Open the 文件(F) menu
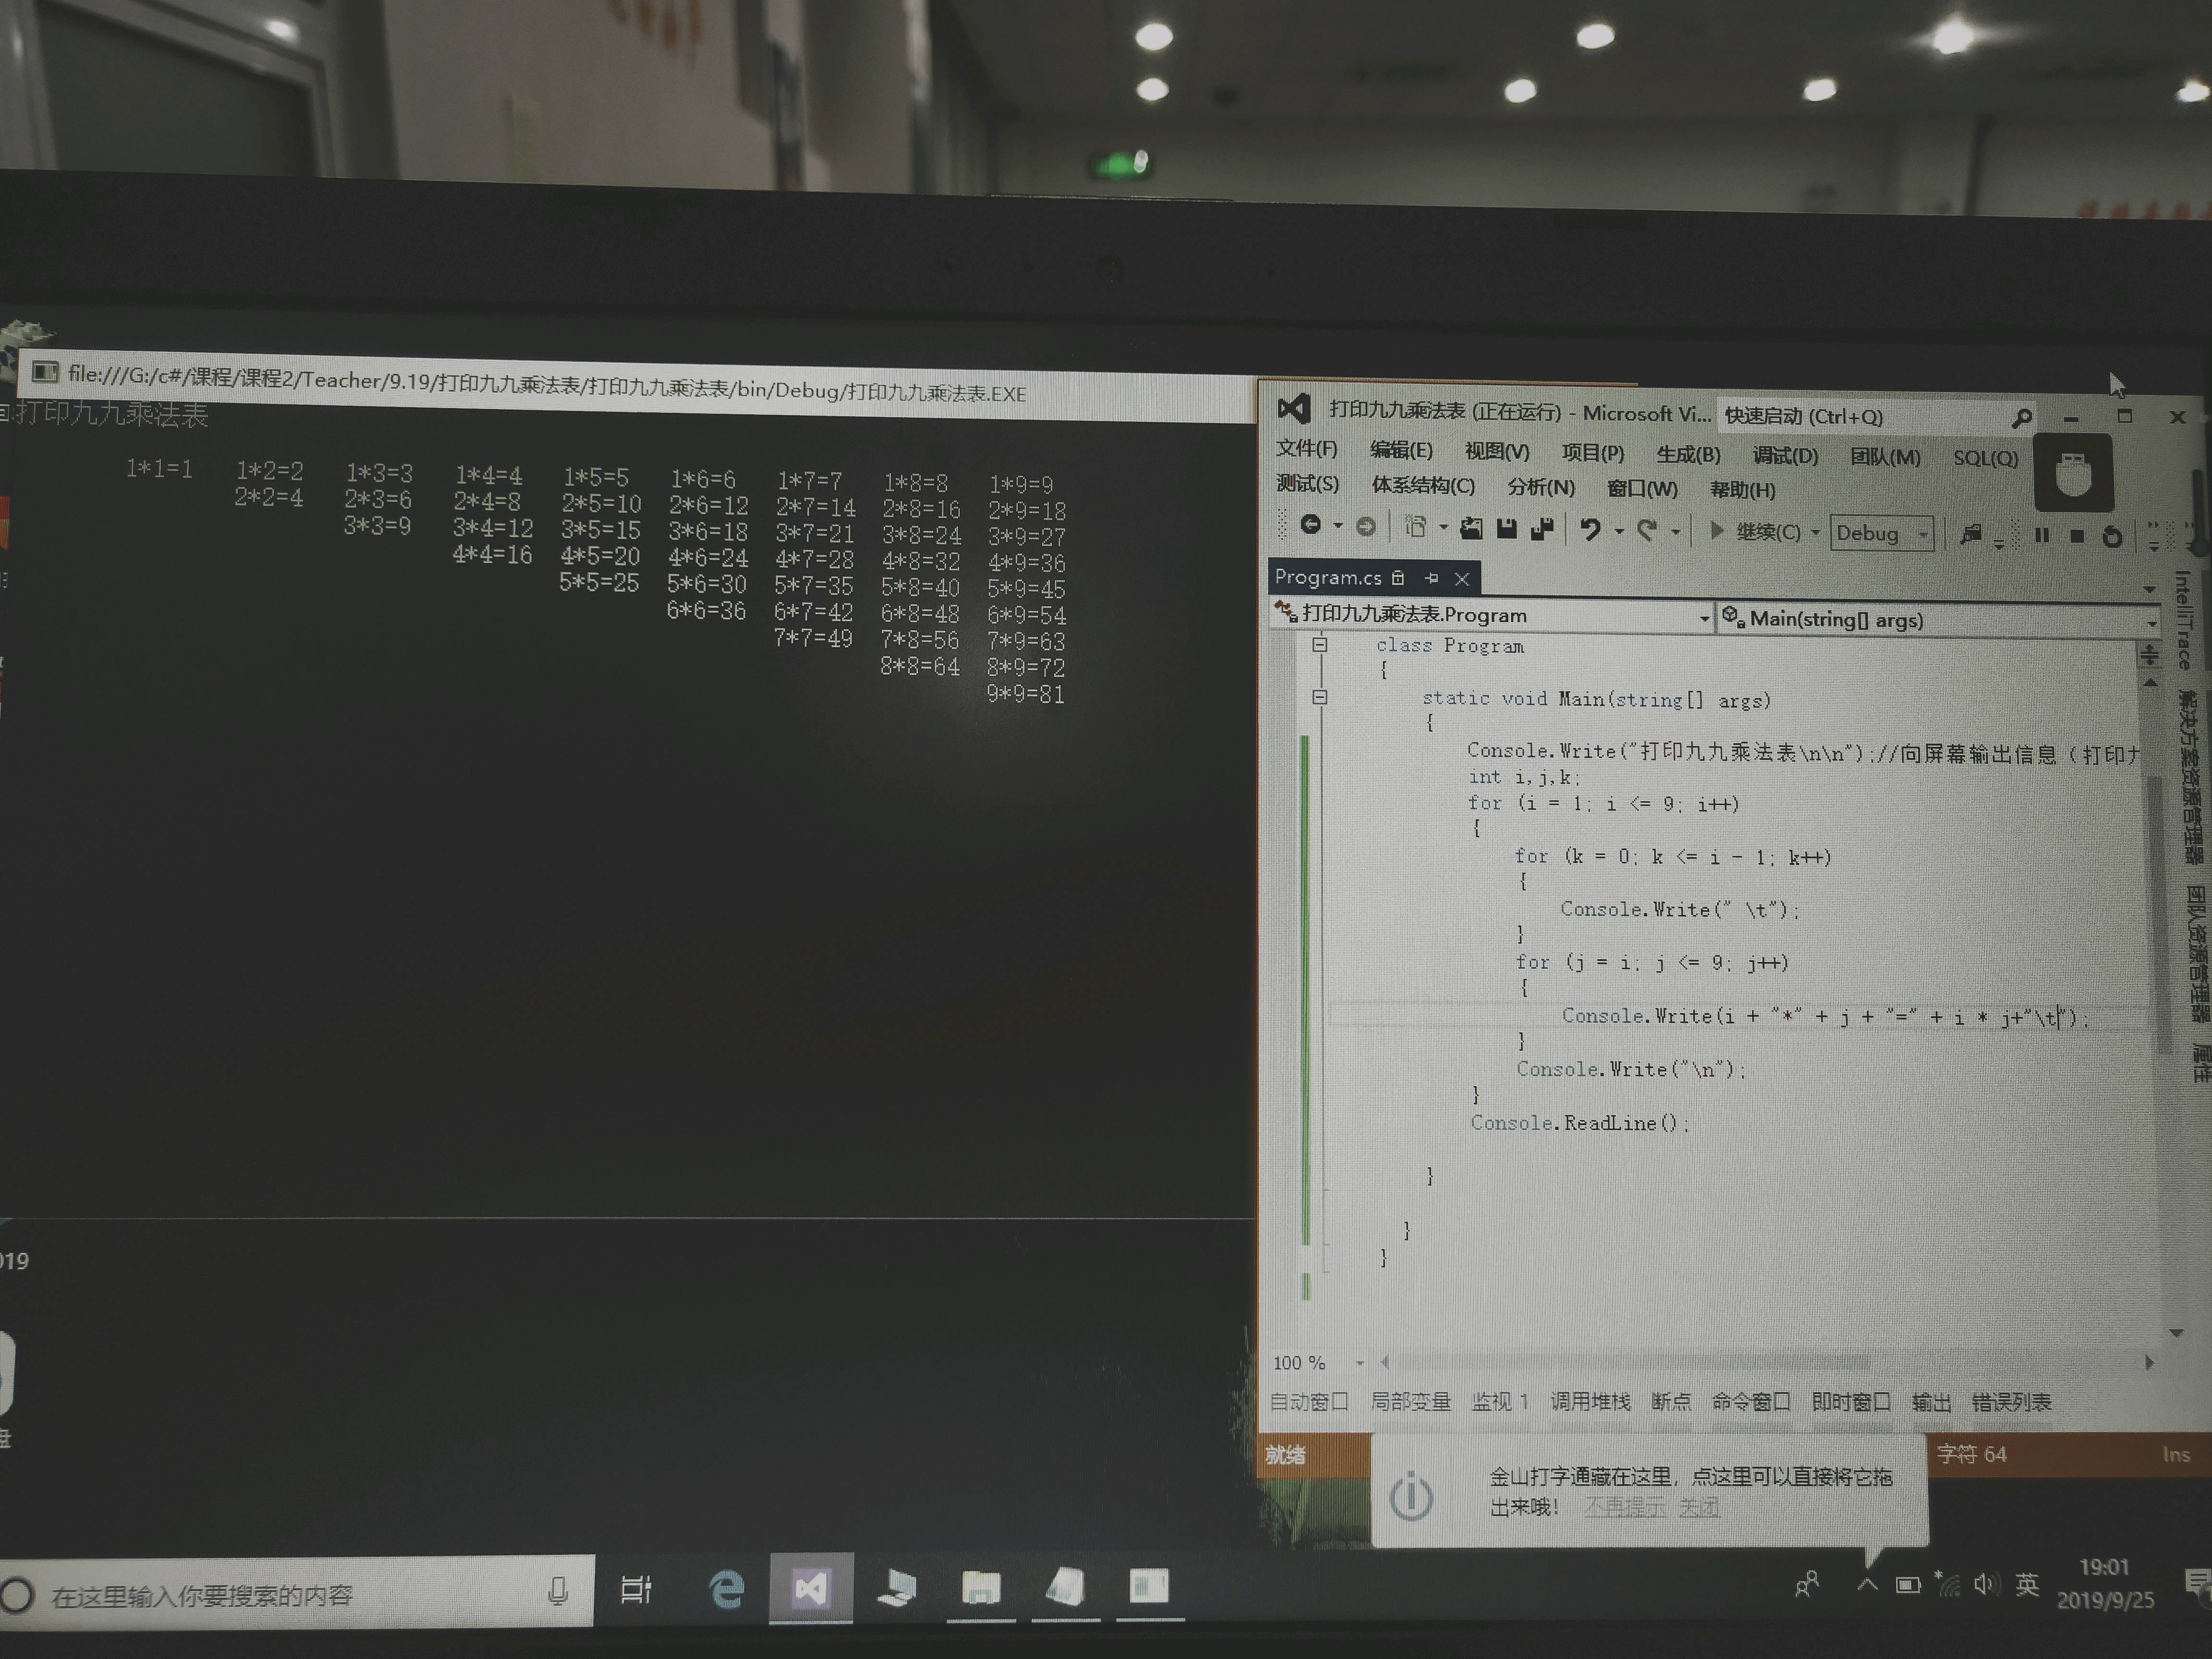 [1306, 448]
